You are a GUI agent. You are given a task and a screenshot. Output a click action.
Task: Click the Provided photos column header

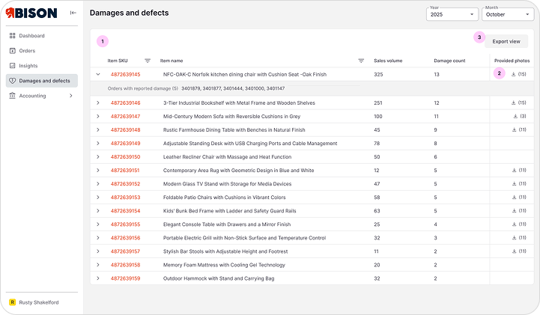tap(512, 61)
